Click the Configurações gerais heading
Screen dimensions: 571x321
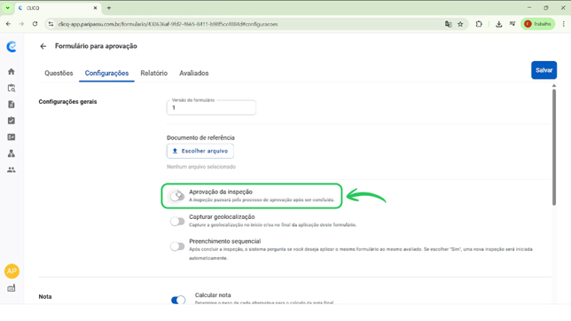(67, 102)
